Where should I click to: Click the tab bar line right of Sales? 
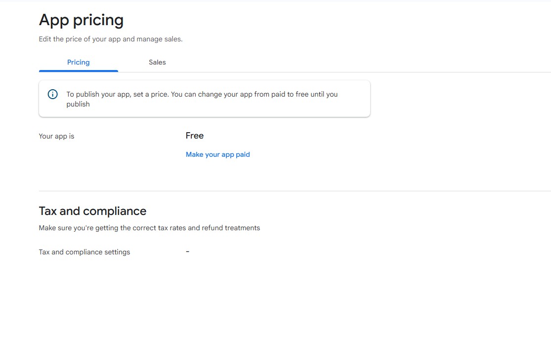tap(346, 72)
